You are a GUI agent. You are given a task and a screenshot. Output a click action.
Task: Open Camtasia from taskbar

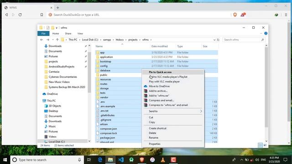pos(173,160)
